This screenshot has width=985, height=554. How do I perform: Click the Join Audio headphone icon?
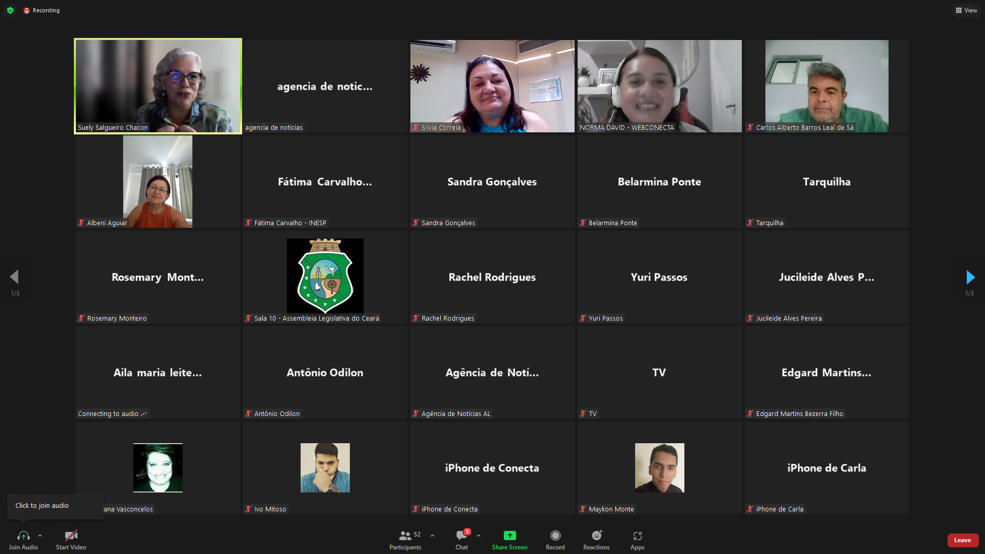click(23, 536)
